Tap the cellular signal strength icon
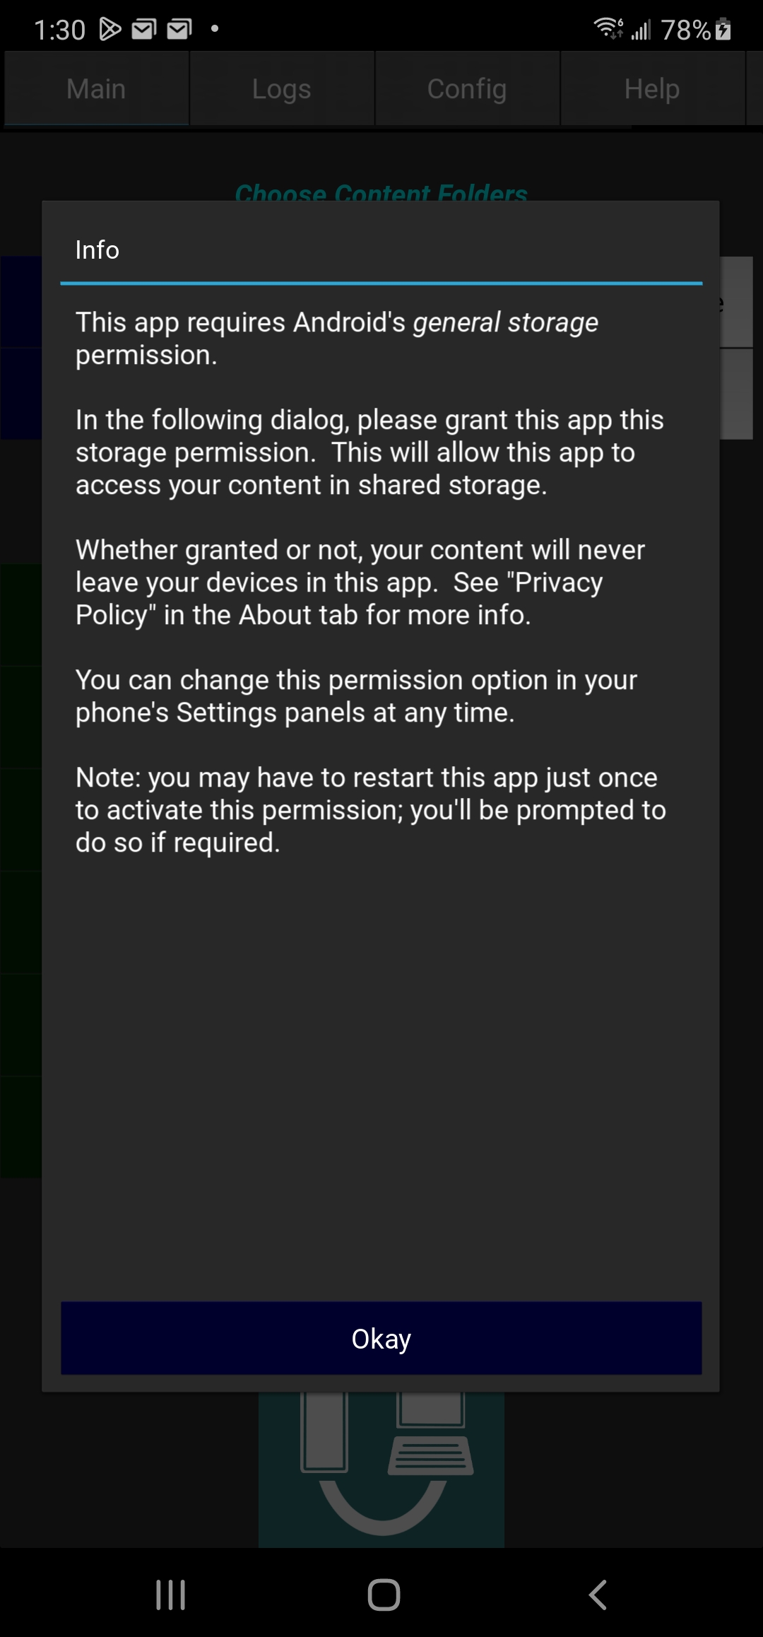 (641, 30)
